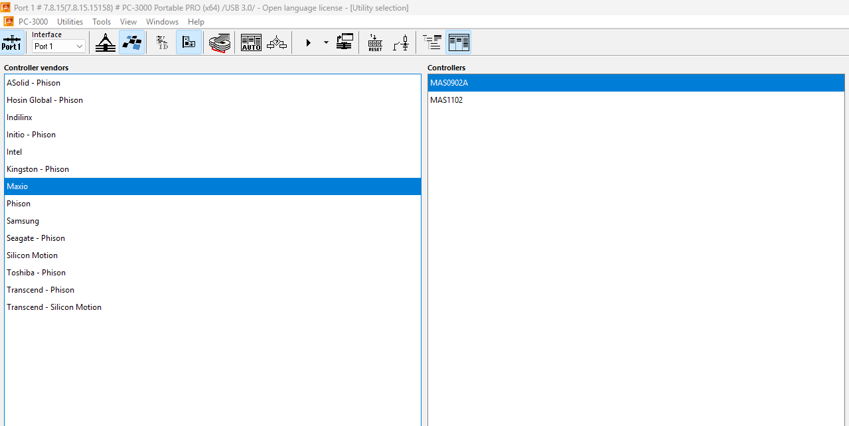Click the Port 1 toolbar button
Screen dimensions: 849x426
pyautogui.click(x=11, y=42)
